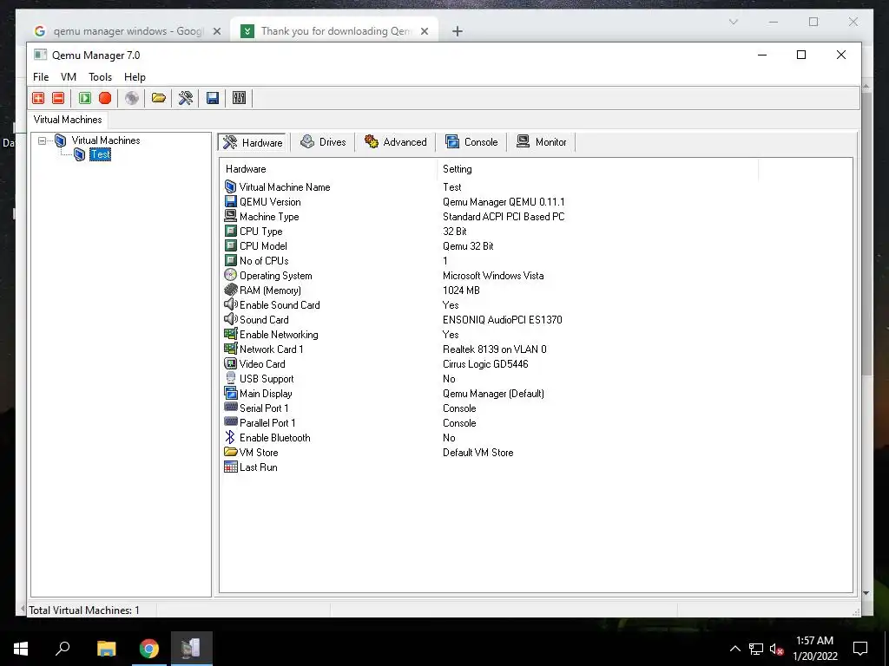Select the Virtual Machines panel tab
889x666 pixels.
click(68, 120)
